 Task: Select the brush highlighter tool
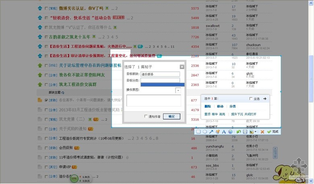(x=218, y=131)
